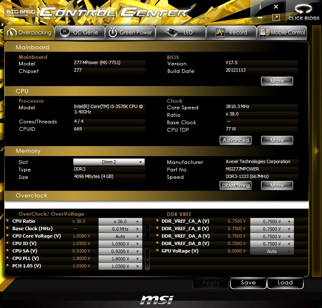Viewport: 322px width, 308px height.
Task: Expand the GPU Voltage (V) row arrow
Action: [x=158, y=250]
